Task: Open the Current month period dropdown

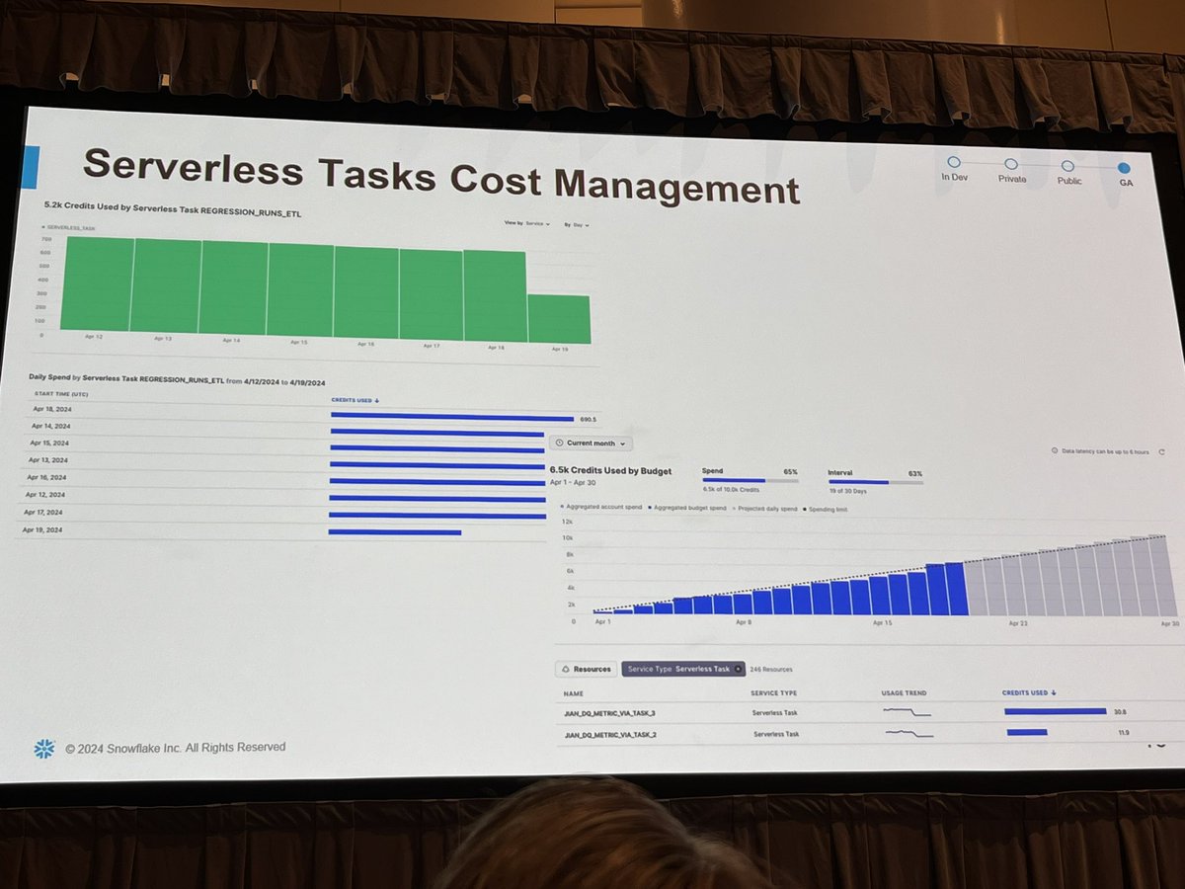Action: coord(592,444)
